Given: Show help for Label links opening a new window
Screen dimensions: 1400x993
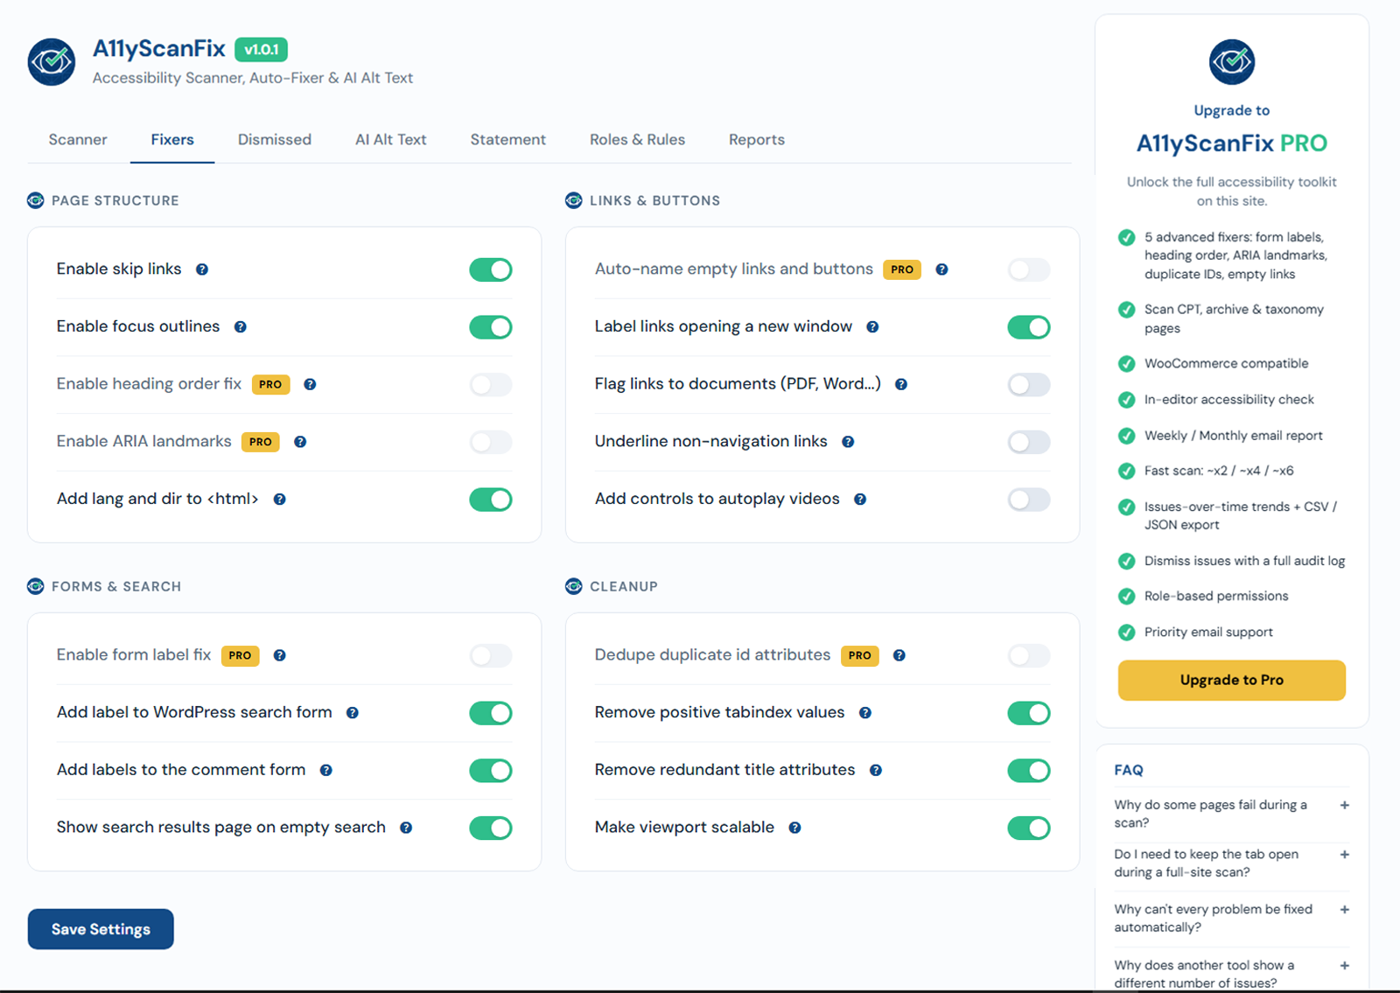Looking at the screenshot, I should coord(872,327).
